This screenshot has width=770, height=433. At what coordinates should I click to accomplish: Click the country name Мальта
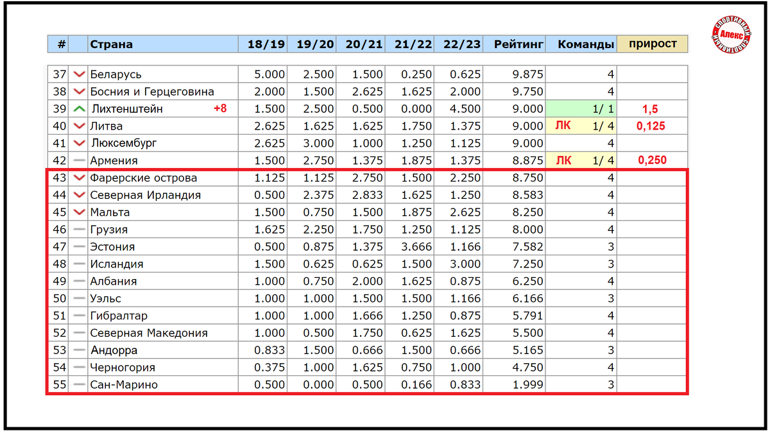tap(110, 212)
